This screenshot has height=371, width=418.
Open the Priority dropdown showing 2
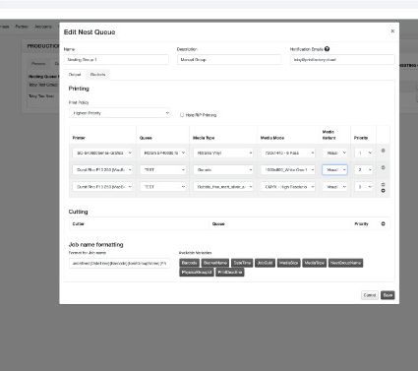[364, 170]
